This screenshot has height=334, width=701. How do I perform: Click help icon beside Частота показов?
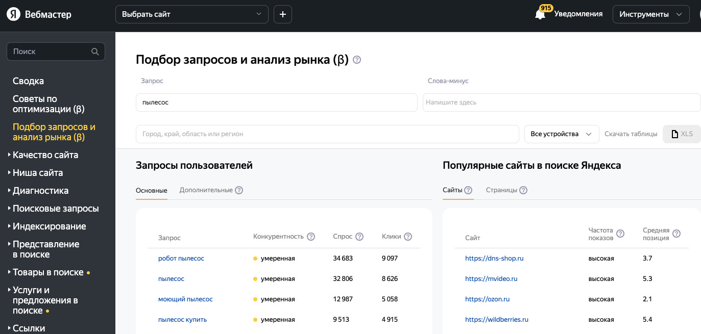(620, 234)
